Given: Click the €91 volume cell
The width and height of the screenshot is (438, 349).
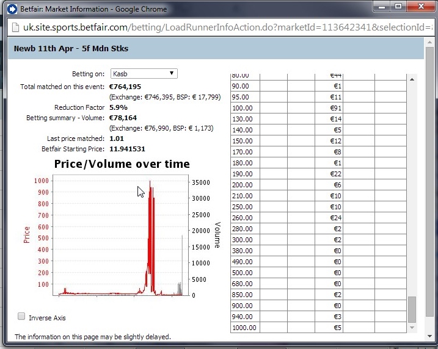Looking at the screenshot, I should [x=329, y=108].
